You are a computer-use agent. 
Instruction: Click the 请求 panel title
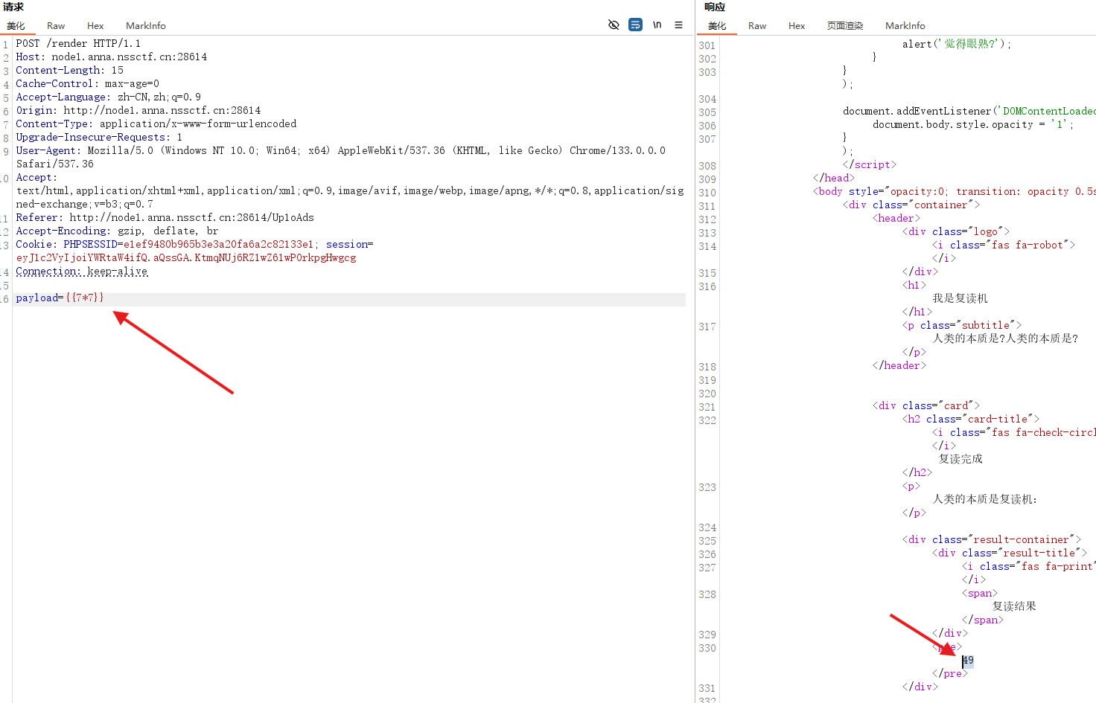tap(13, 7)
